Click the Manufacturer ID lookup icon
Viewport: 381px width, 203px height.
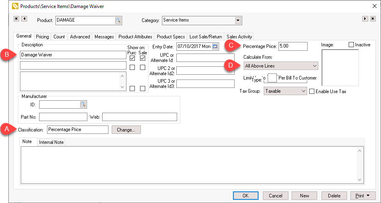83,104
